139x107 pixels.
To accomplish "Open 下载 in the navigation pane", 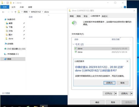I will [x=11, y=27].
